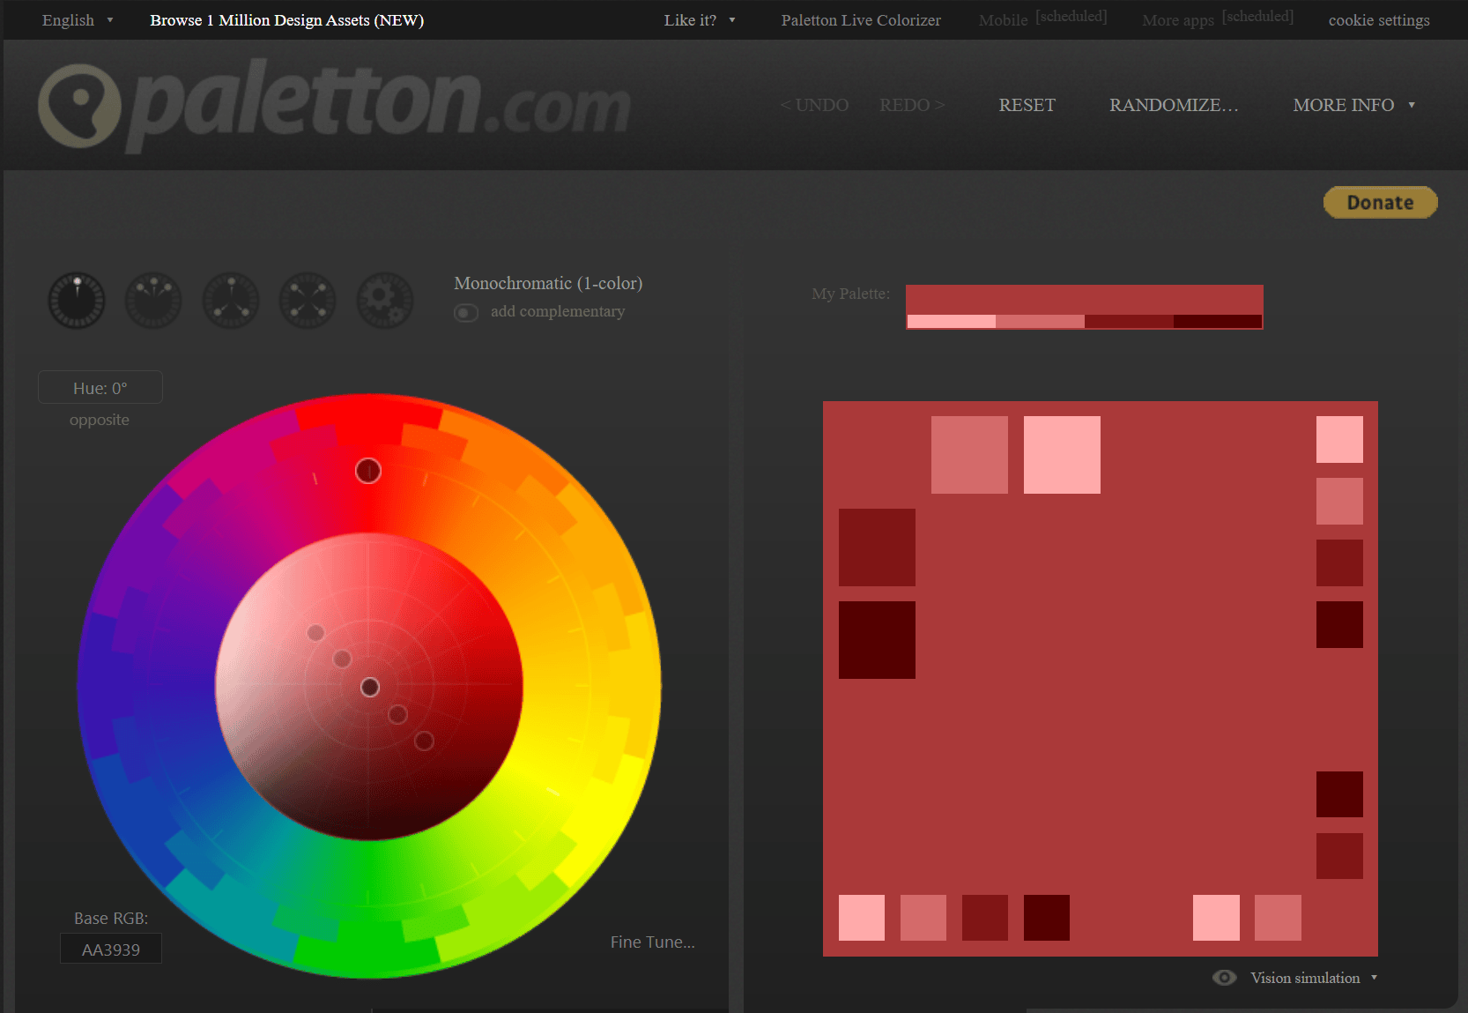Screen dimensions: 1468x1013
Task: Click the main red bar in My Palette
Action: coord(1085,300)
